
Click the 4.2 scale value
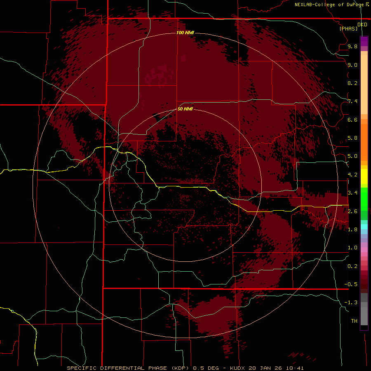tap(352, 175)
